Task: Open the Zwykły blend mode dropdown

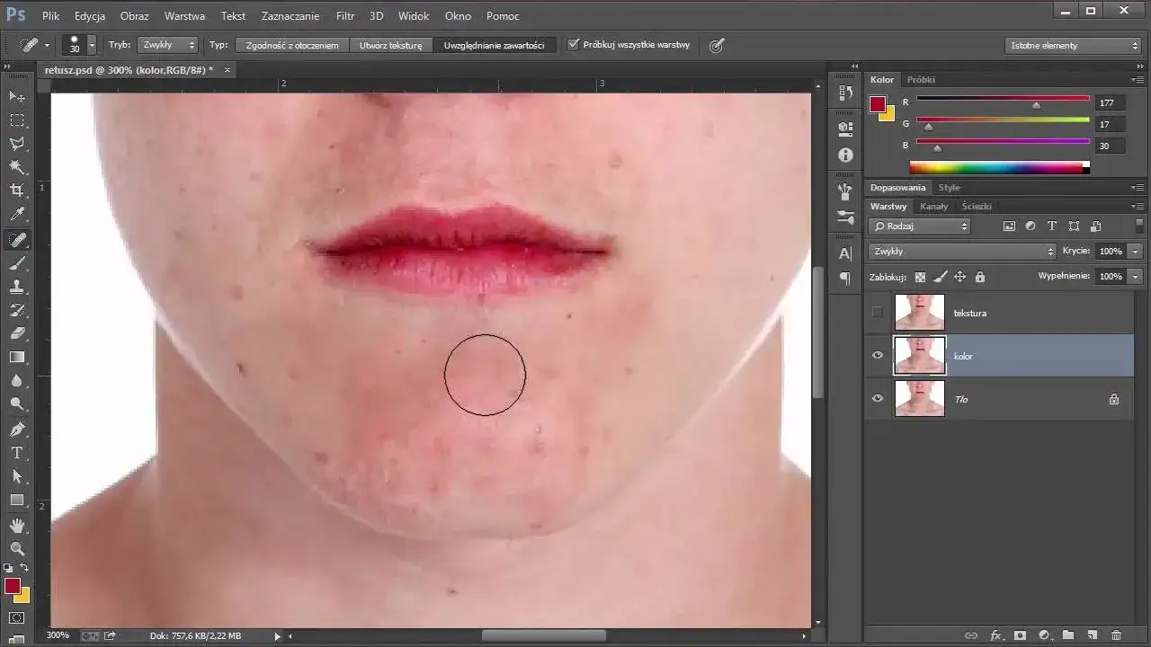Action: pyautogui.click(x=962, y=251)
